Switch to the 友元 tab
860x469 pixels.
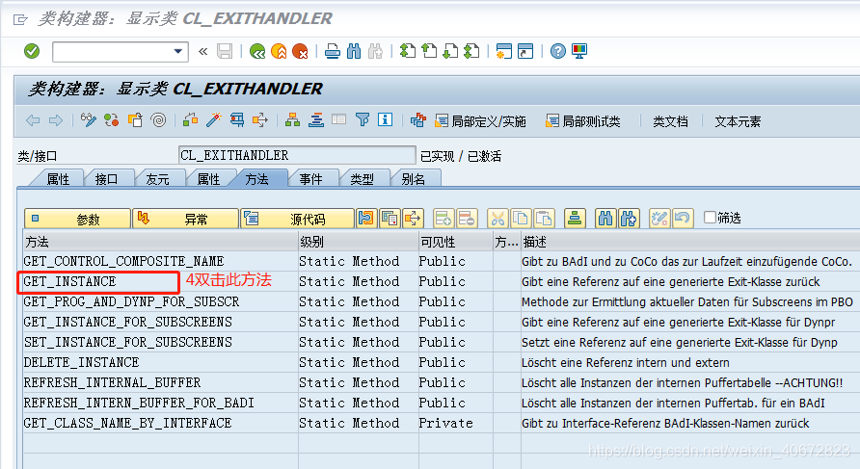point(157,179)
